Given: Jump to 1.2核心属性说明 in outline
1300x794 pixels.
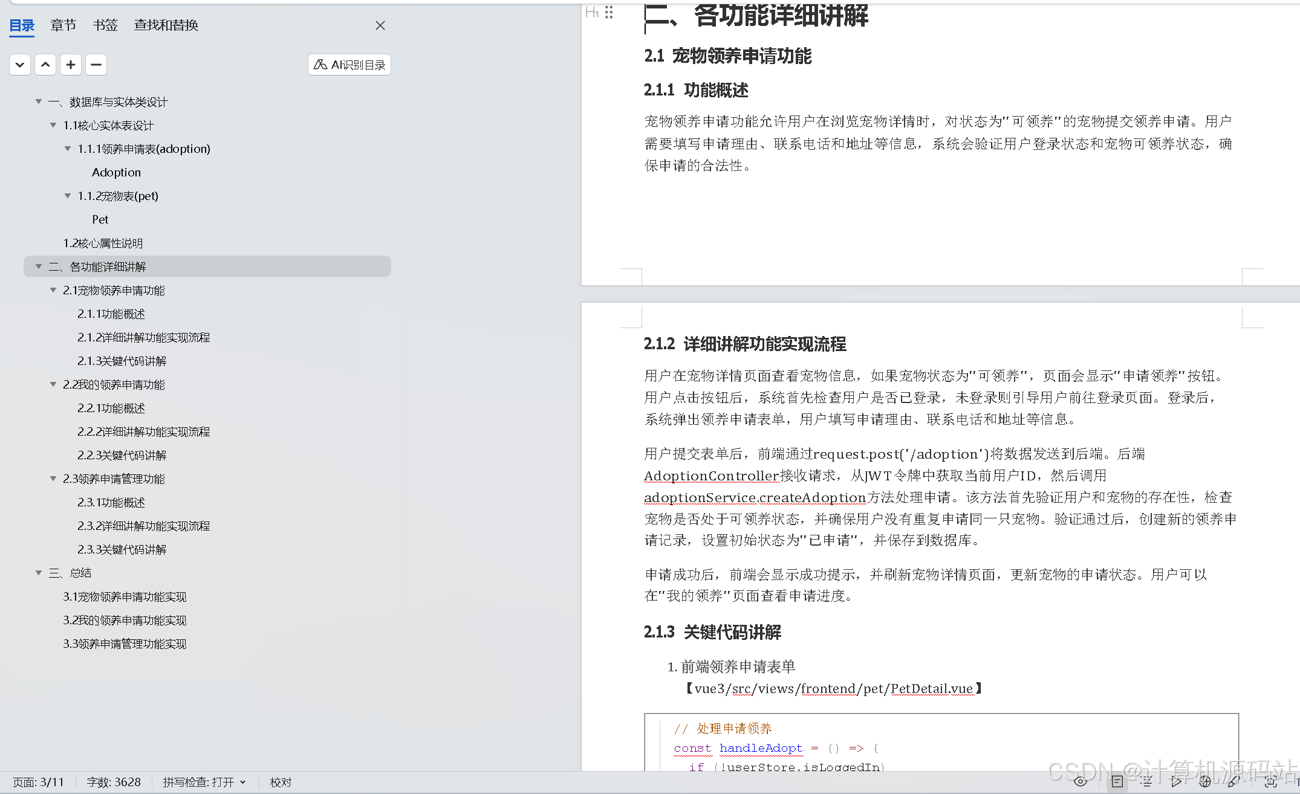Looking at the screenshot, I should [x=103, y=243].
